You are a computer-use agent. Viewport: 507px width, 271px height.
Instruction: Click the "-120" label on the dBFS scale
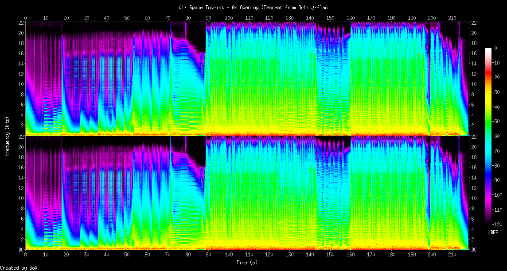(497, 224)
